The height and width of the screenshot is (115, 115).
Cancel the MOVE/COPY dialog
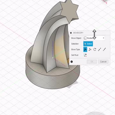[x=103, y=62]
